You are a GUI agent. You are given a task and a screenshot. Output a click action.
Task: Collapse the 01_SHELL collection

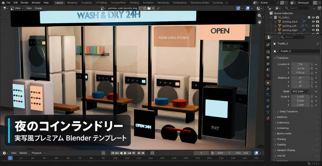pyautogui.click(x=271, y=18)
